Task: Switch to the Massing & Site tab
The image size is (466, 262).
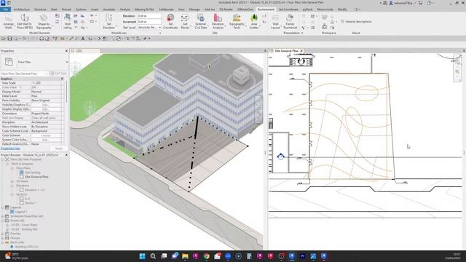Action: coord(144,9)
